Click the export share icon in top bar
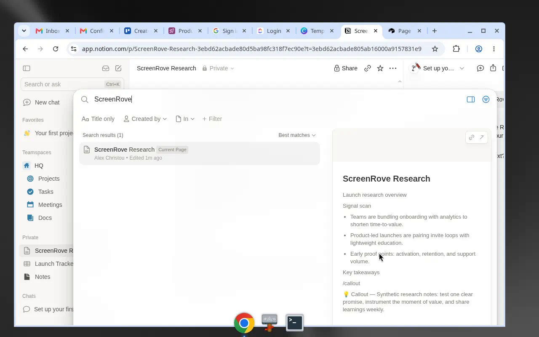Image resolution: width=539 pixels, height=337 pixels. (x=493, y=68)
